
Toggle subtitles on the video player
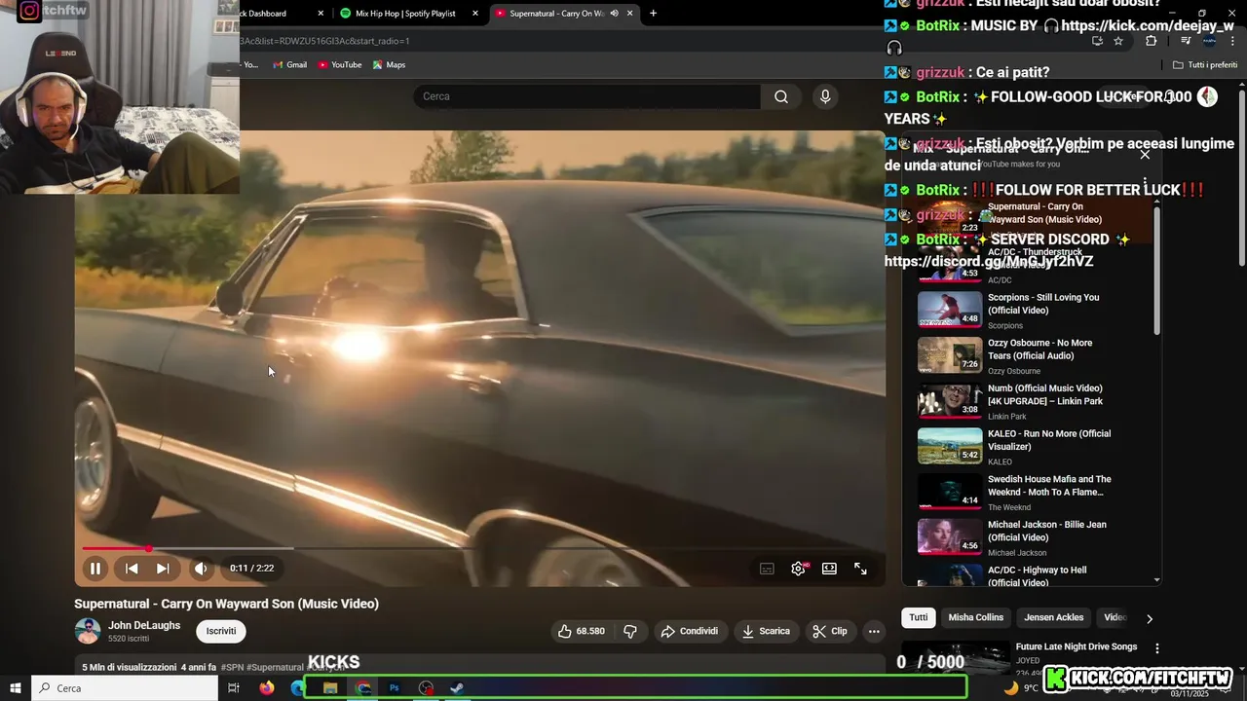tap(767, 569)
